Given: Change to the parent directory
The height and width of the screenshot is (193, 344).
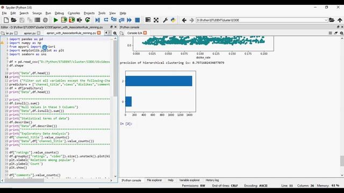Looking at the screenshot, I should [x=340, y=20].
